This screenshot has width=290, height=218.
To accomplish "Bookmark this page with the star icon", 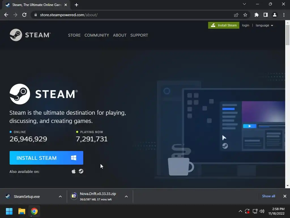I will coord(245,15).
